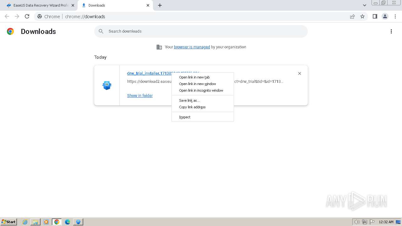Reload the Downloads page
The width and height of the screenshot is (402, 226).
click(27, 16)
